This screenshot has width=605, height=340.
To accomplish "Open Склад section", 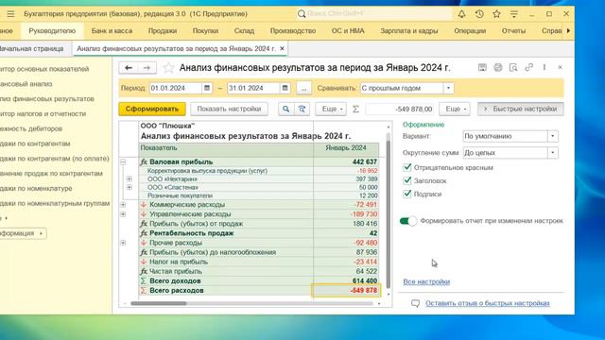I will click(x=244, y=31).
